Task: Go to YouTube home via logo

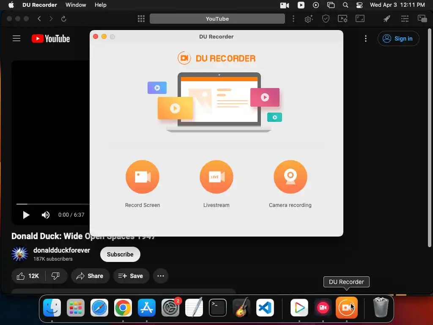Action: [x=51, y=39]
